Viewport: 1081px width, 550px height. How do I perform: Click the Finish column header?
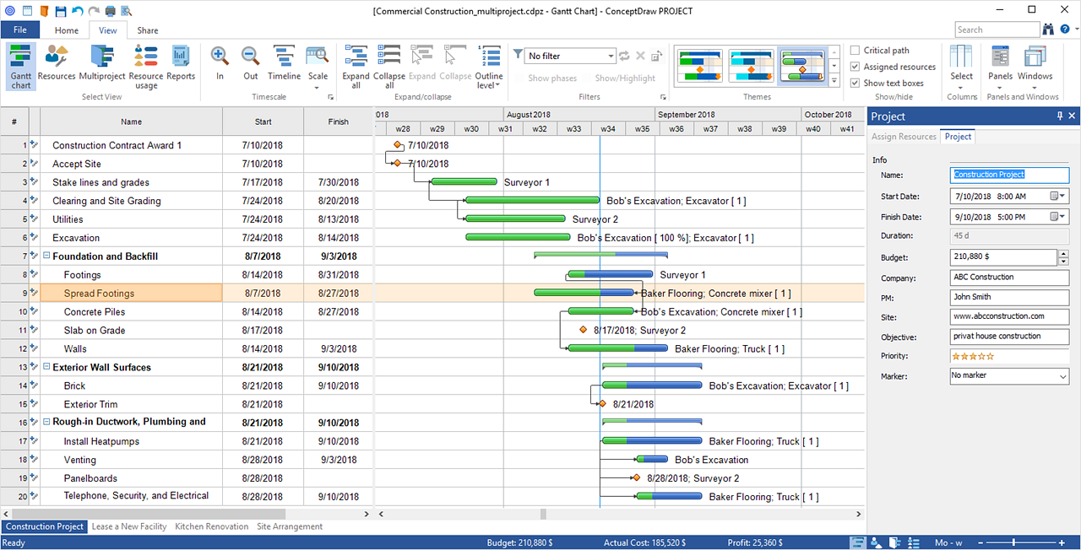(x=338, y=121)
